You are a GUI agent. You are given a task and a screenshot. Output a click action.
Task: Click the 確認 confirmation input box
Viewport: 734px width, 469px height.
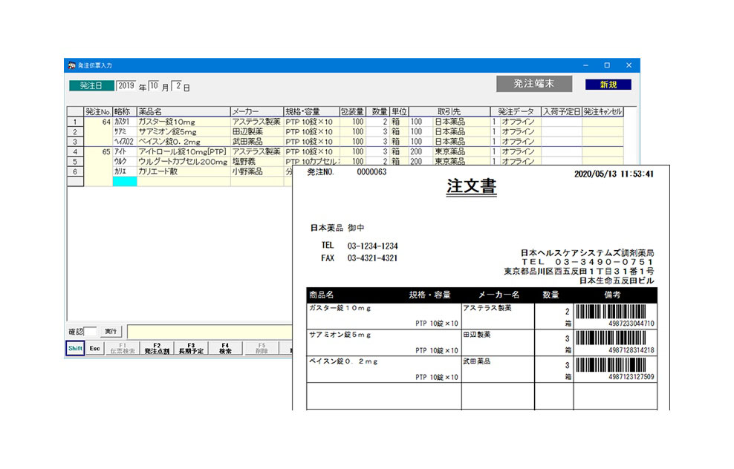[90, 331]
